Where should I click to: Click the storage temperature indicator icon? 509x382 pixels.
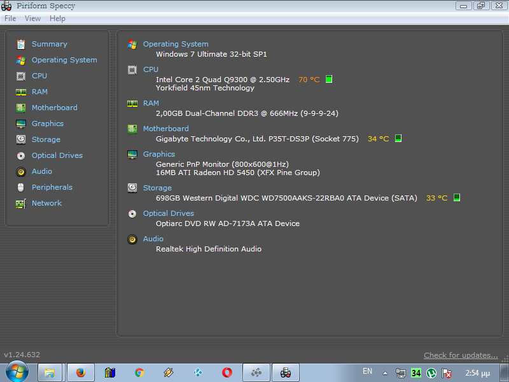coord(457,197)
